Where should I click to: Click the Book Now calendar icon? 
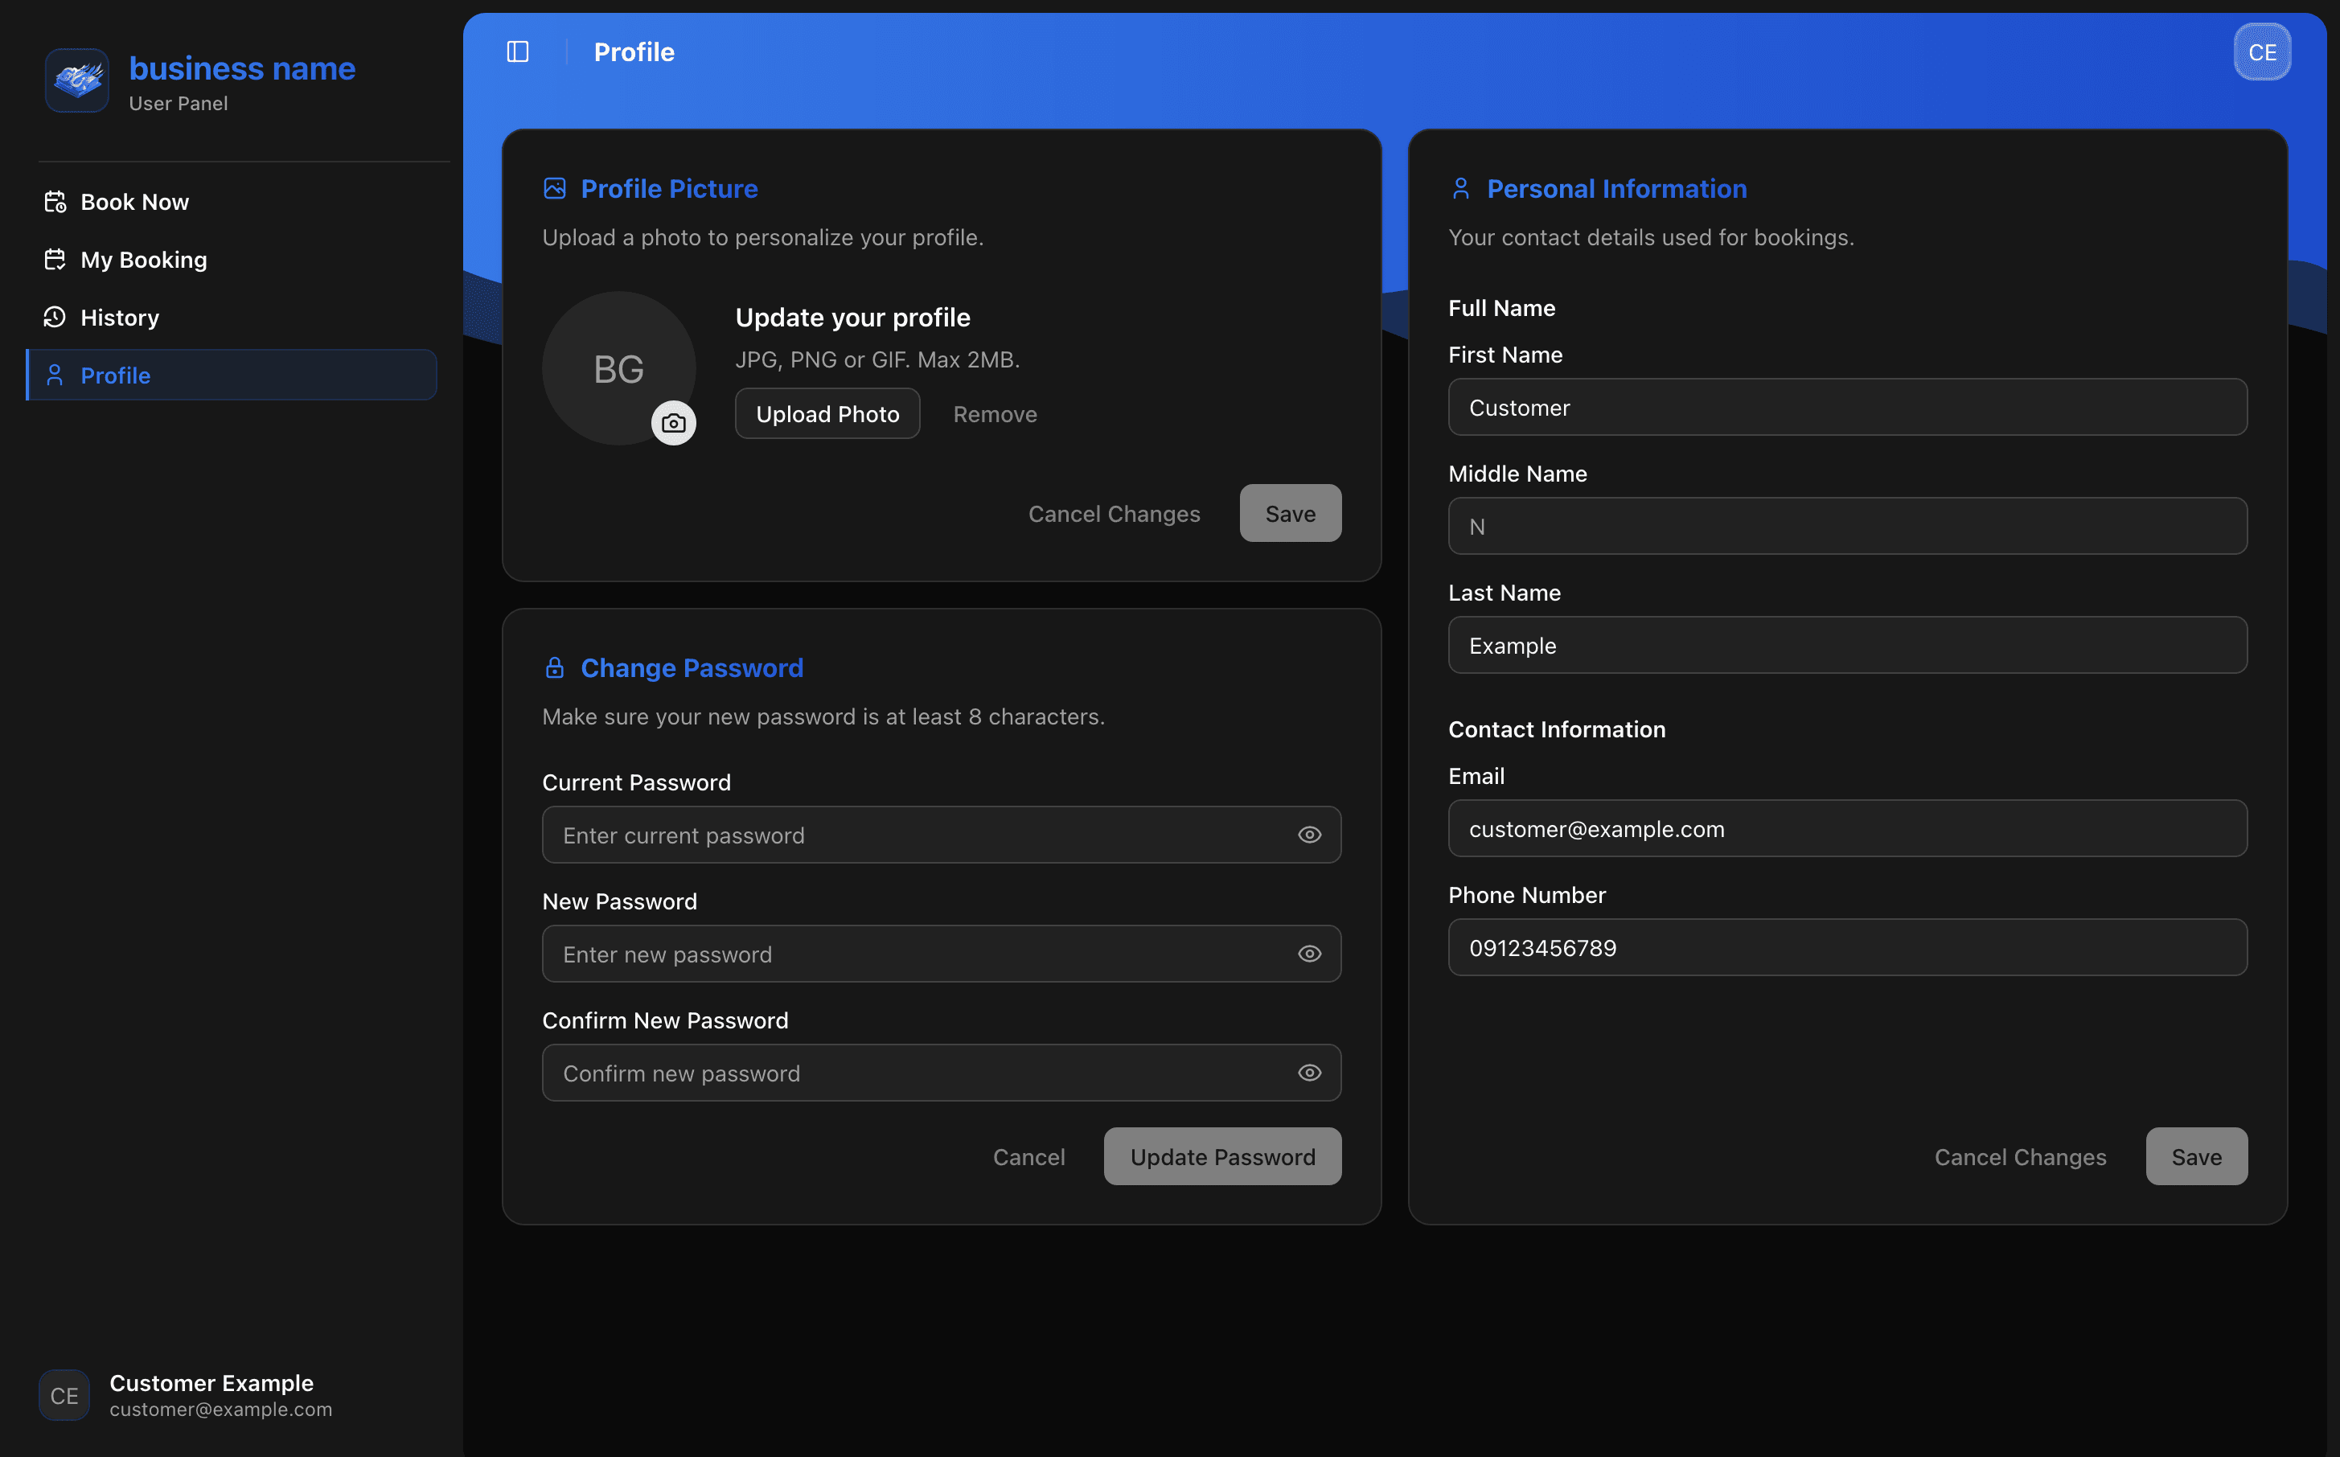point(55,201)
